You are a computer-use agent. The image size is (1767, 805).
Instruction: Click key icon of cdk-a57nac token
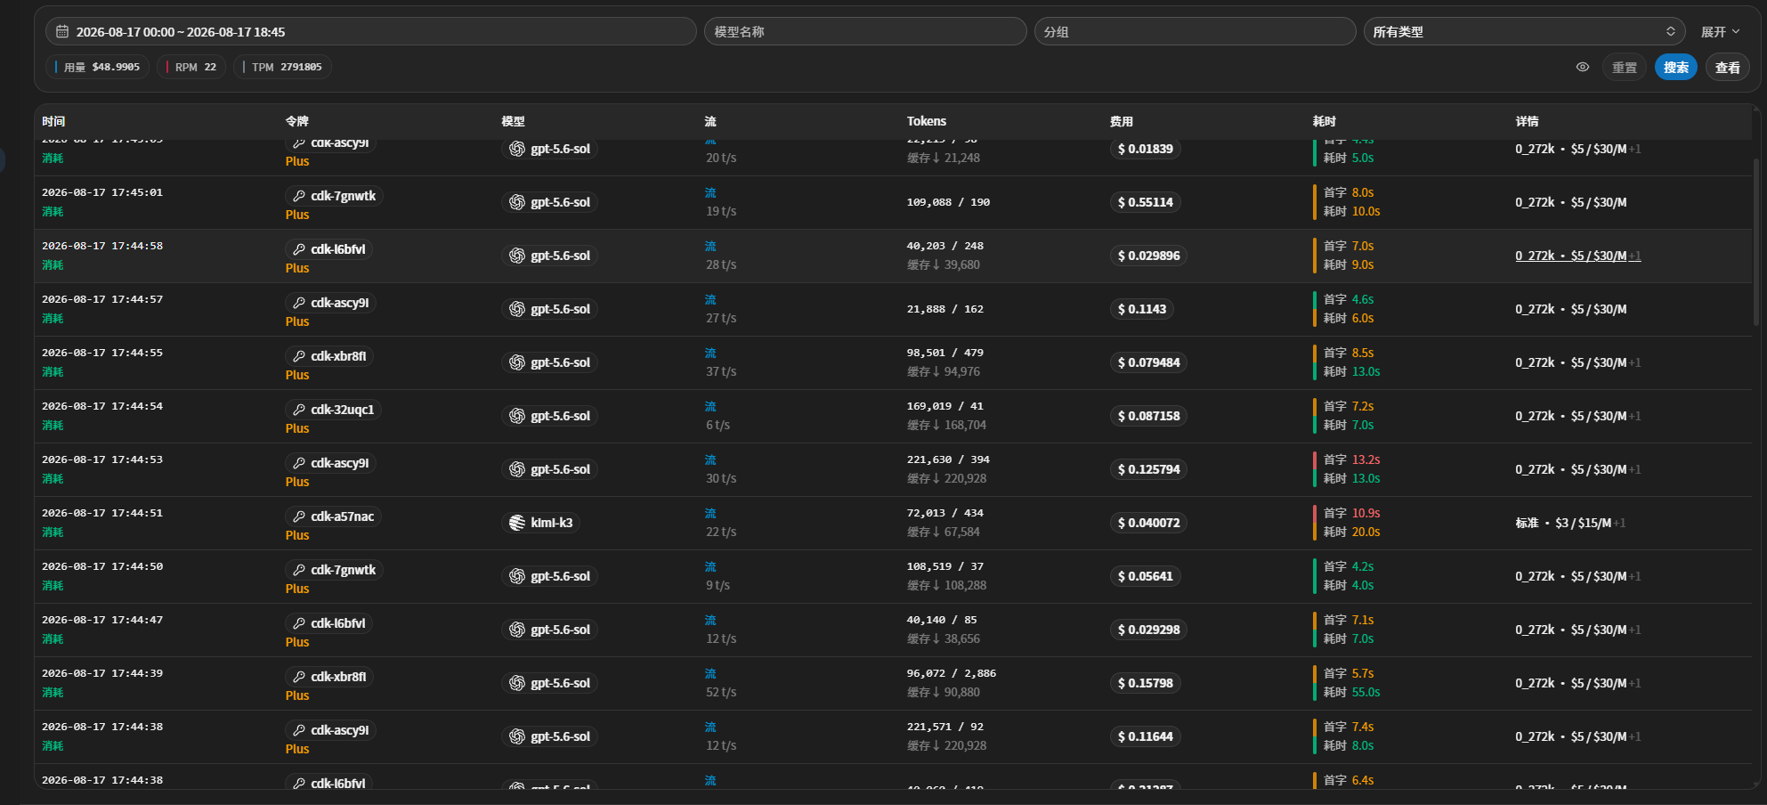click(x=299, y=516)
